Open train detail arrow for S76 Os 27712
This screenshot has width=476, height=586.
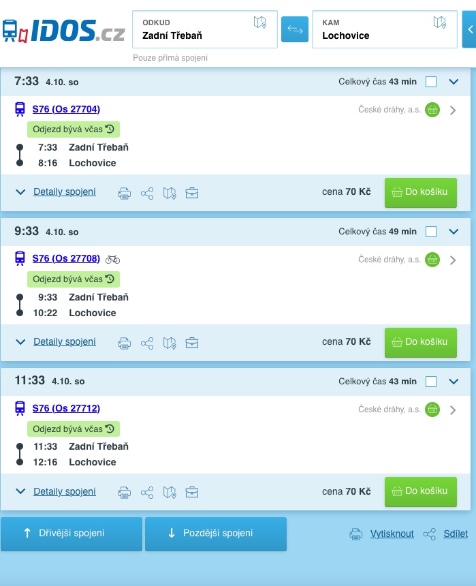(x=454, y=410)
